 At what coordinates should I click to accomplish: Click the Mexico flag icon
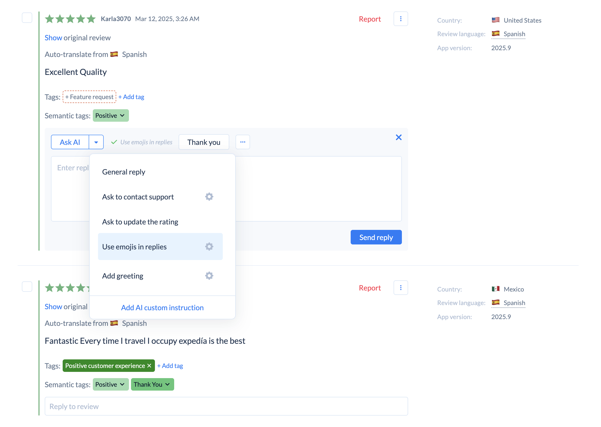point(496,289)
